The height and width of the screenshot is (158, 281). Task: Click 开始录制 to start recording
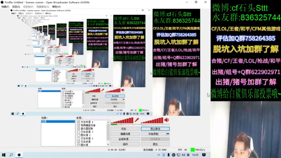coord(153,134)
